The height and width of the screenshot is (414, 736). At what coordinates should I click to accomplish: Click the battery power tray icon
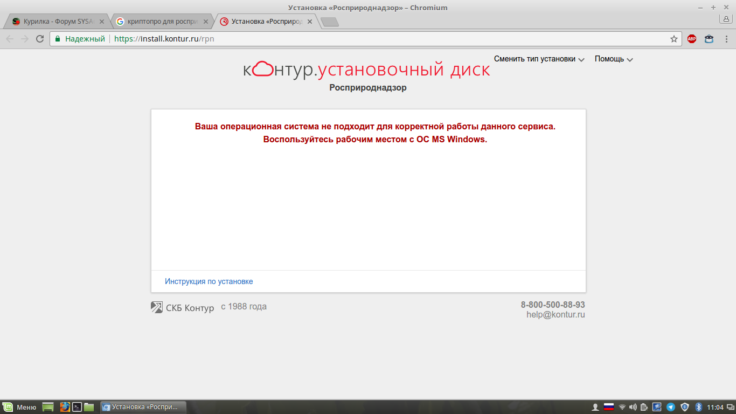(644, 407)
